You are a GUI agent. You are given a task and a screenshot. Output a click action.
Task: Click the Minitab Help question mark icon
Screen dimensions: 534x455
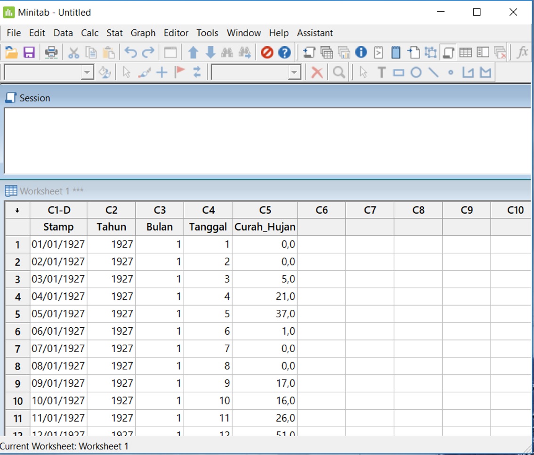pos(285,52)
